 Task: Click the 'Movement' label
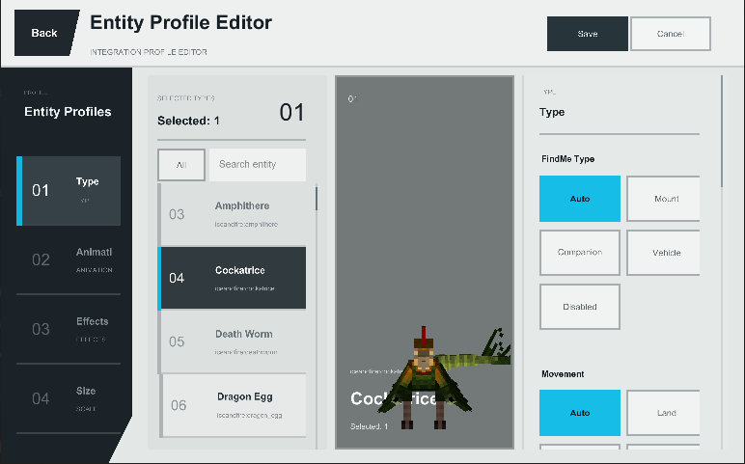click(563, 374)
